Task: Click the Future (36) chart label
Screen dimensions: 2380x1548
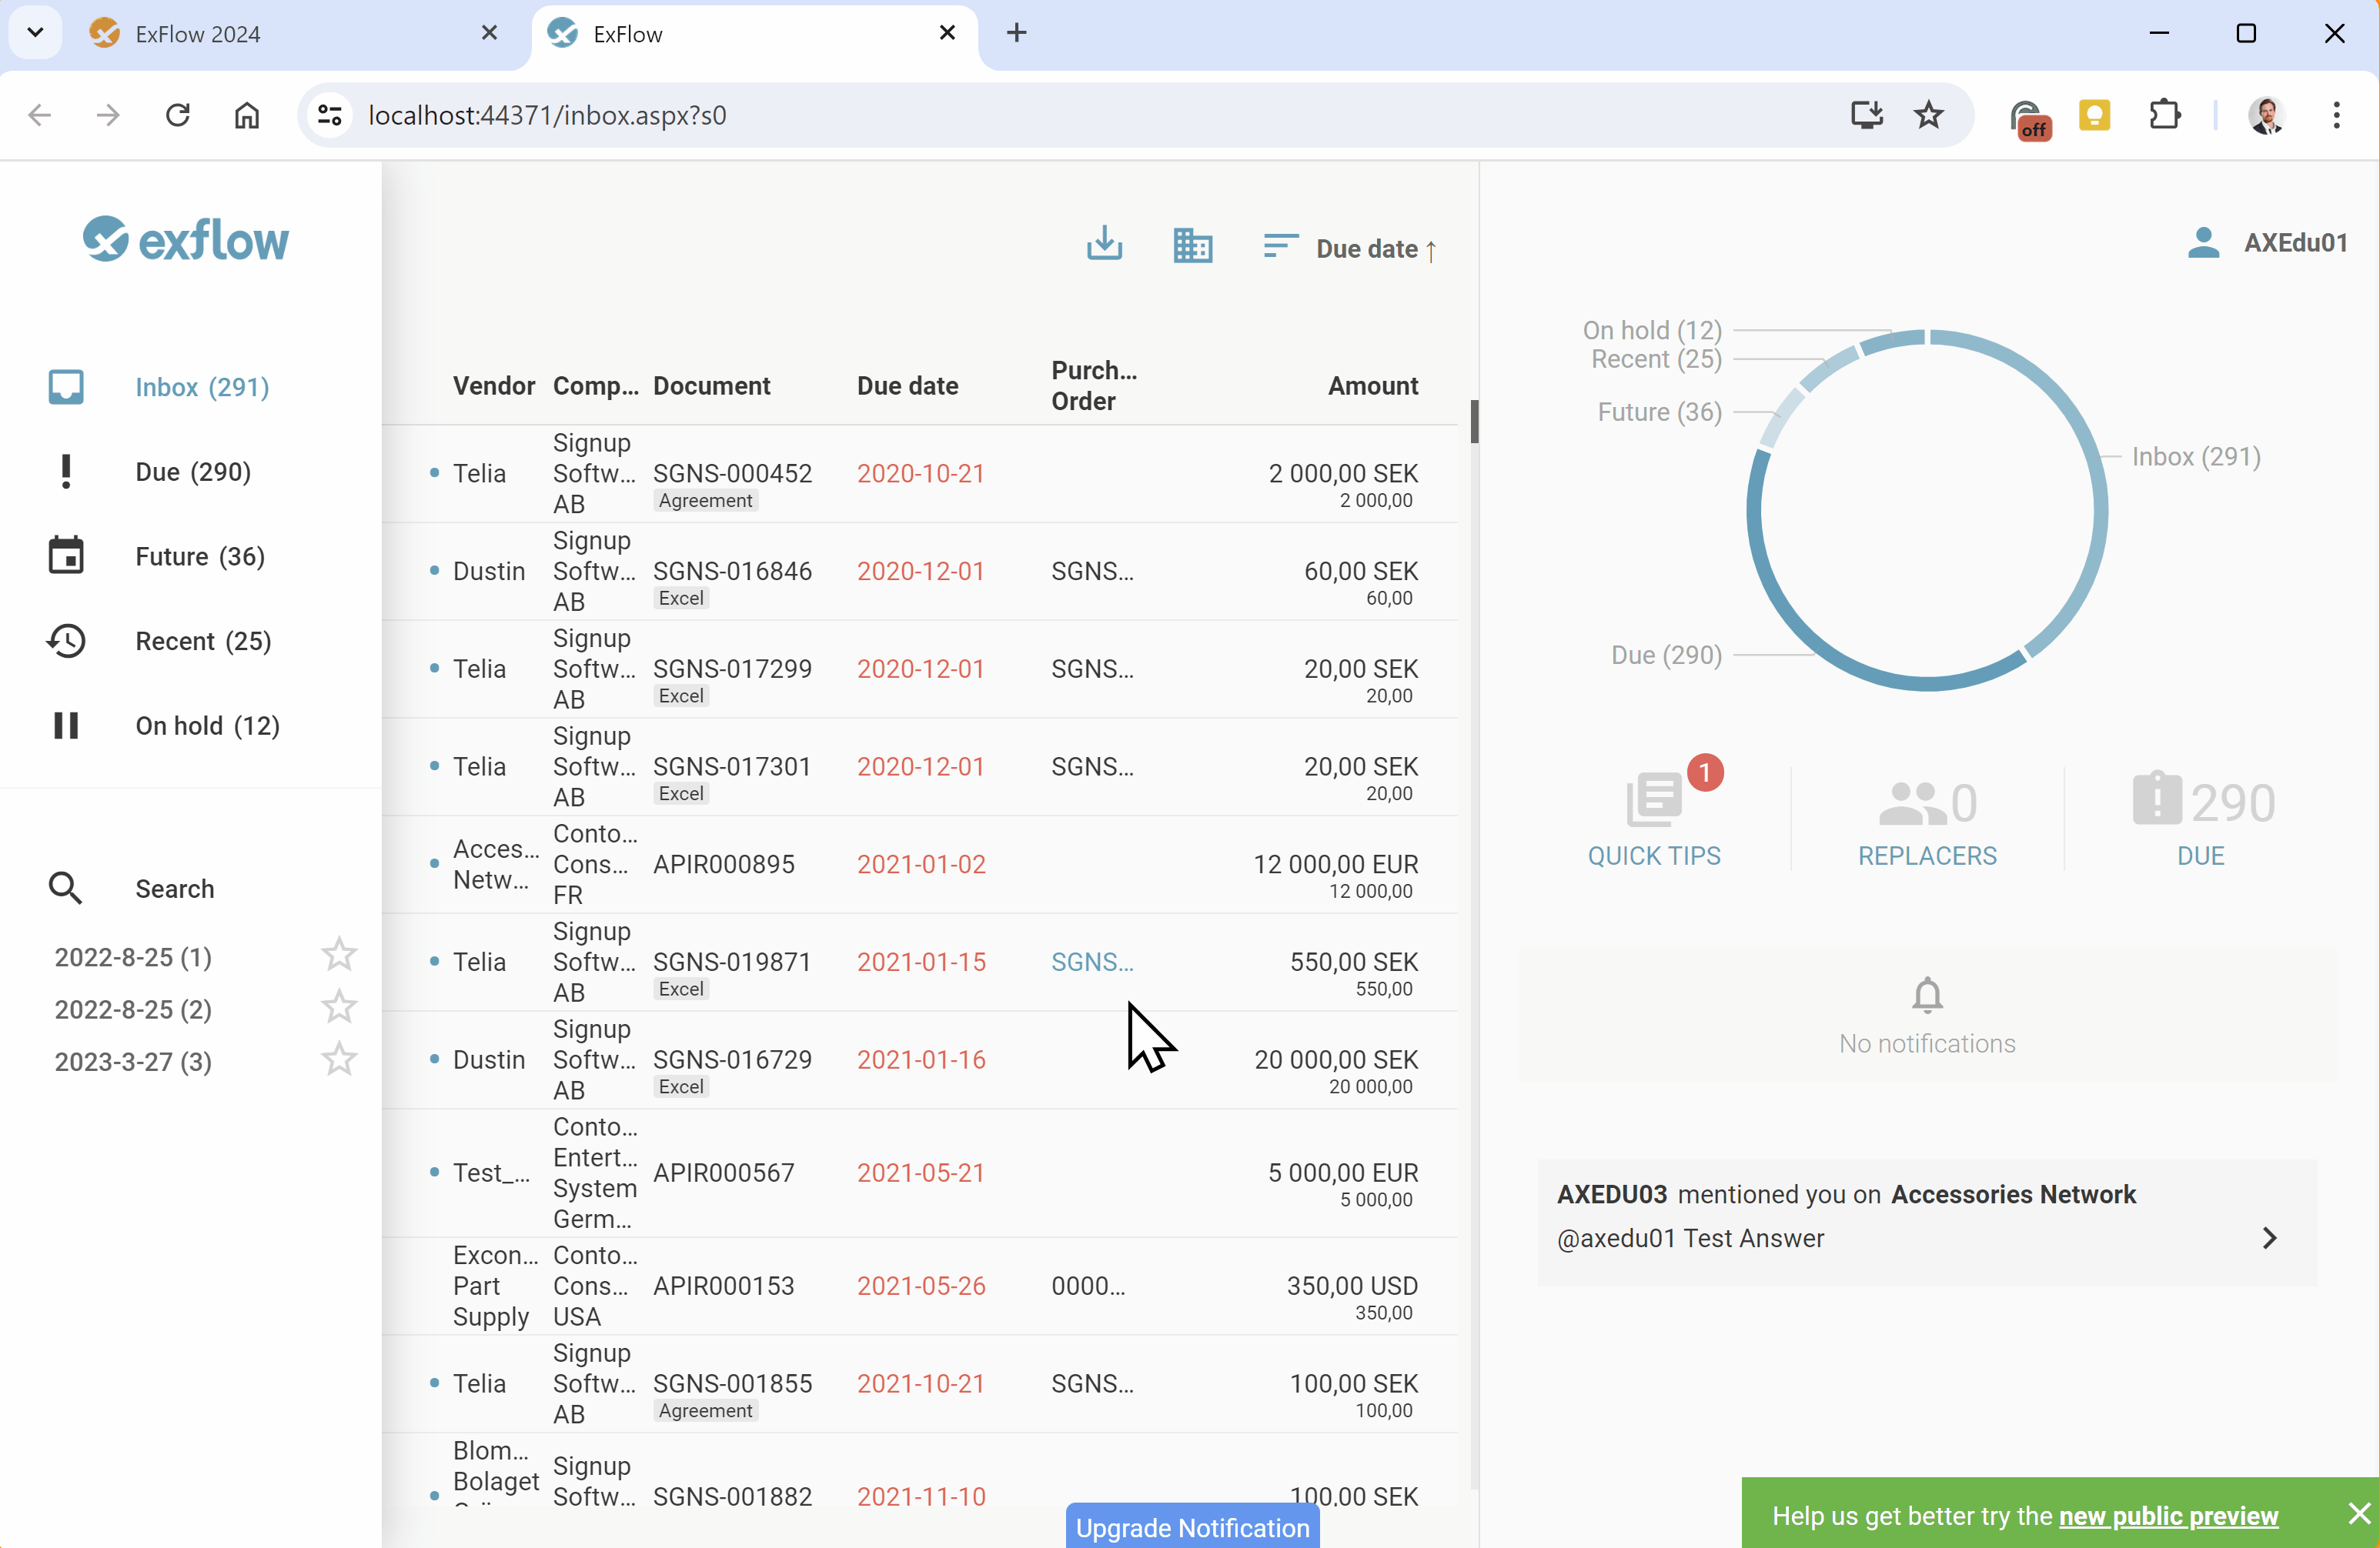Action: 1659,412
